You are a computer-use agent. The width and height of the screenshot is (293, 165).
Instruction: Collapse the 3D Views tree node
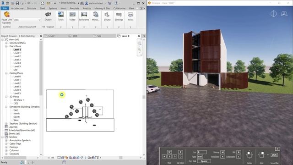coord(6,97)
